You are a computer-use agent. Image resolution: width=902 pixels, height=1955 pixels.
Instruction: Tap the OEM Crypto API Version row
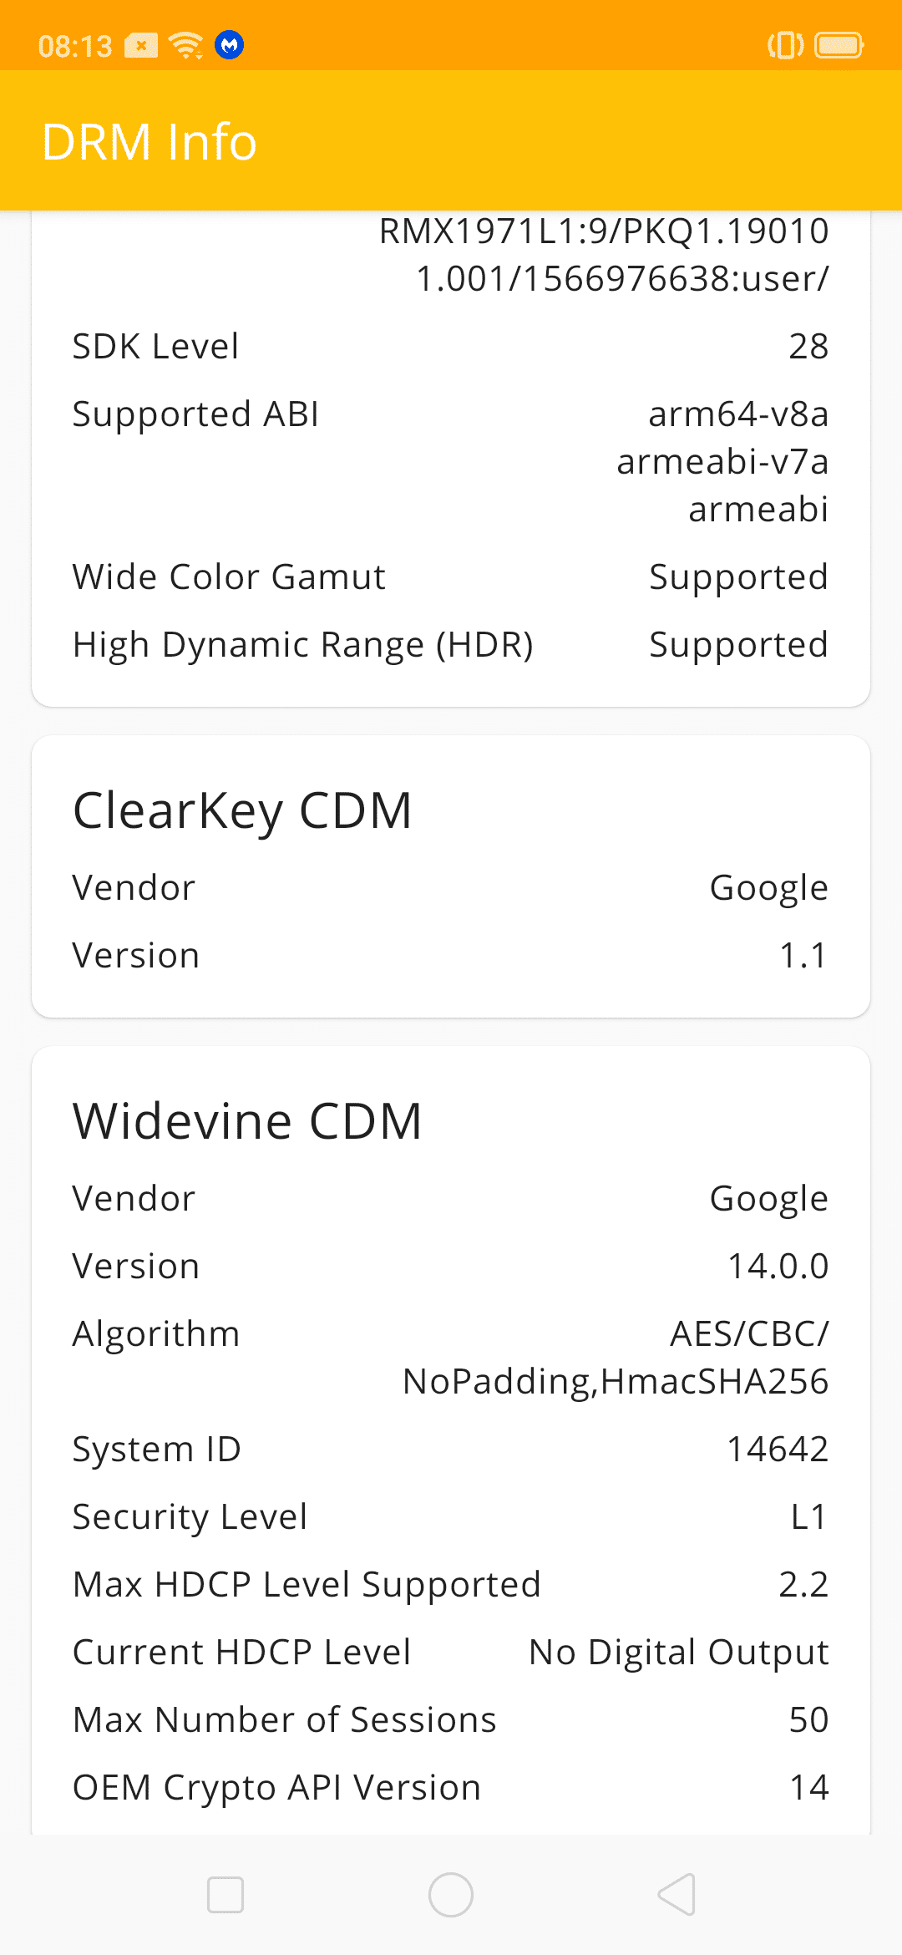pos(451,1787)
